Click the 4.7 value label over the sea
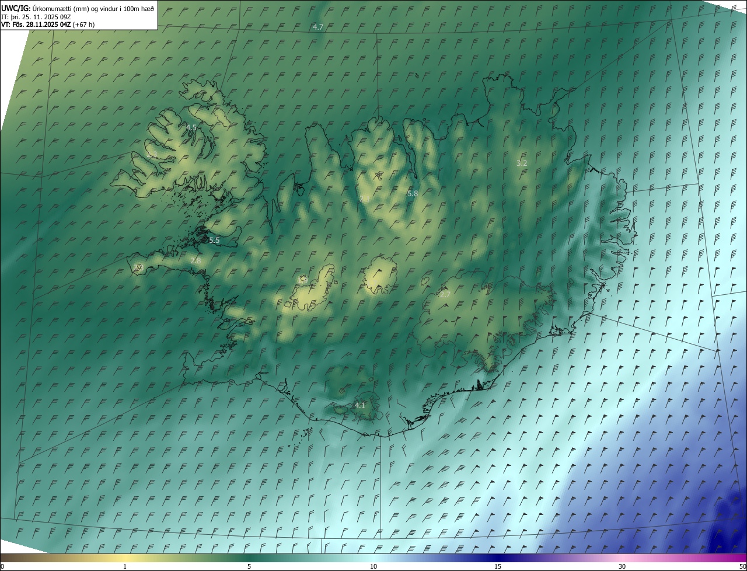This screenshot has width=747, height=571. [x=318, y=27]
